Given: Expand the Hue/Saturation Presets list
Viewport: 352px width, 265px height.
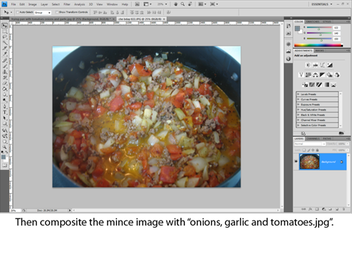Looking at the screenshot, I should pos(317,110).
